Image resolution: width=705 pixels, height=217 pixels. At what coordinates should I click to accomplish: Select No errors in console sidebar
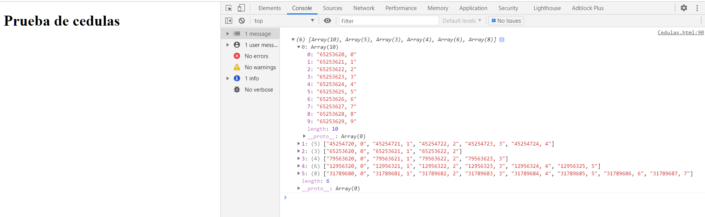point(250,56)
